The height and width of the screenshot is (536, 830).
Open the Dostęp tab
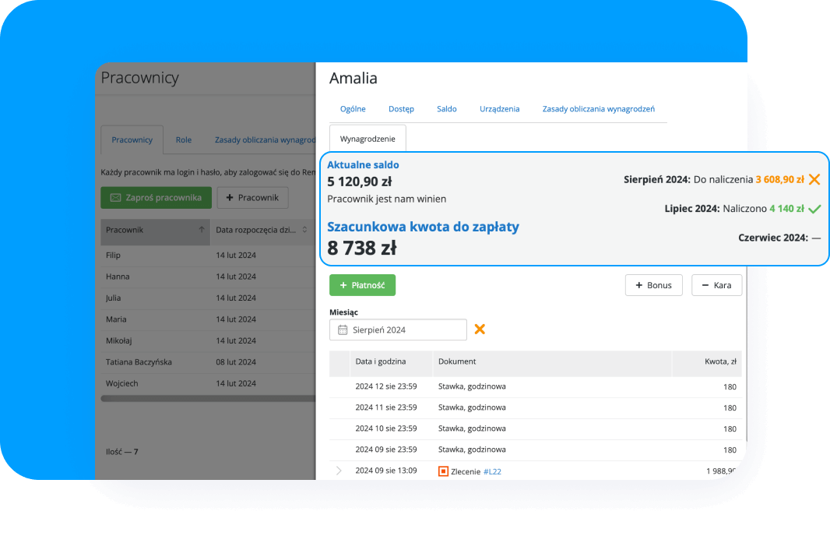pyautogui.click(x=401, y=109)
